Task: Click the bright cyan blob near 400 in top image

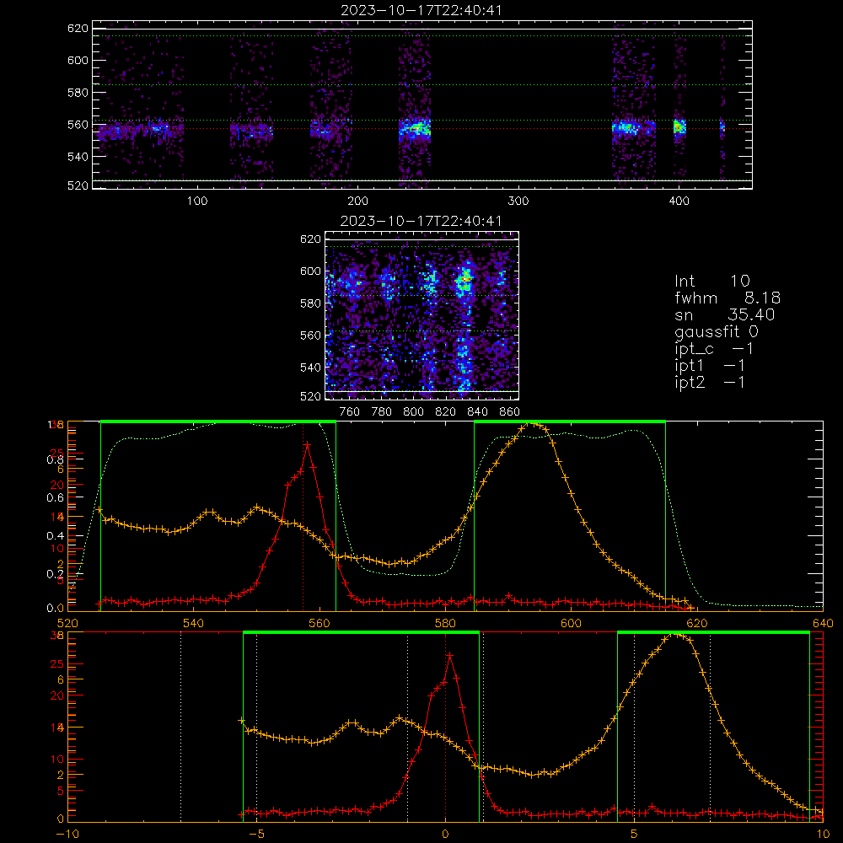Action: pos(679,127)
